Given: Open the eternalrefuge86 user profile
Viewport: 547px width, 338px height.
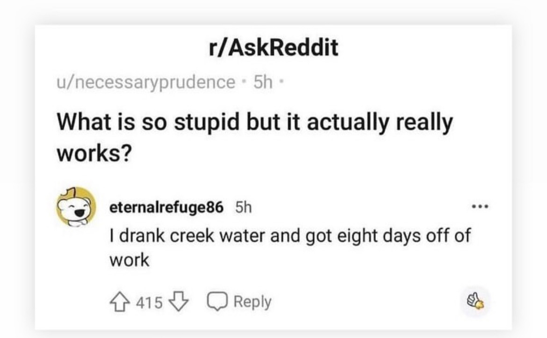Looking at the screenshot, I should click(x=166, y=207).
